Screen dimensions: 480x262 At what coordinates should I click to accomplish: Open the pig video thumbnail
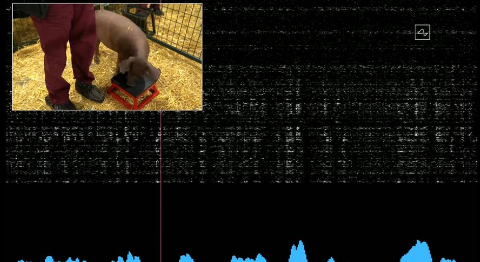(x=107, y=56)
